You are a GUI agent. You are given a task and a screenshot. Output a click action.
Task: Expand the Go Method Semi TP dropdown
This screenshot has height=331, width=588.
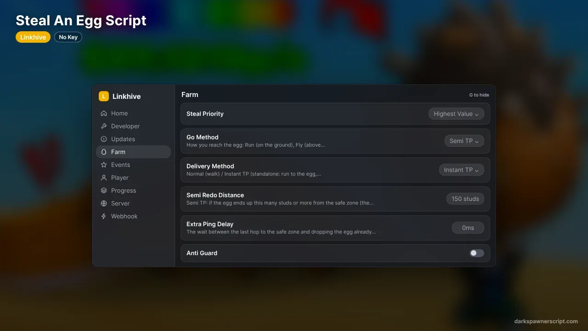click(x=464, y=141)
